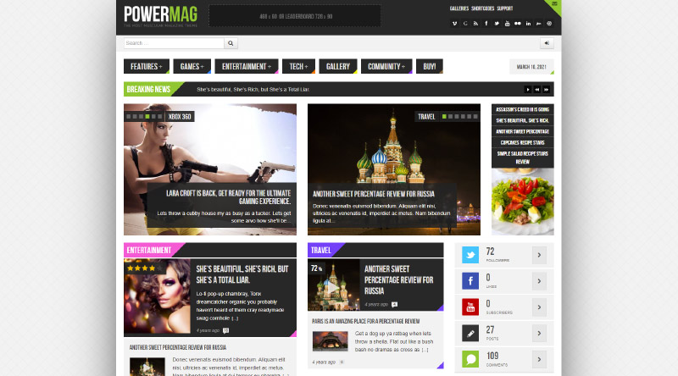Open Support link in top header
This screenshot has height=376, width=678.
point(504,8)
